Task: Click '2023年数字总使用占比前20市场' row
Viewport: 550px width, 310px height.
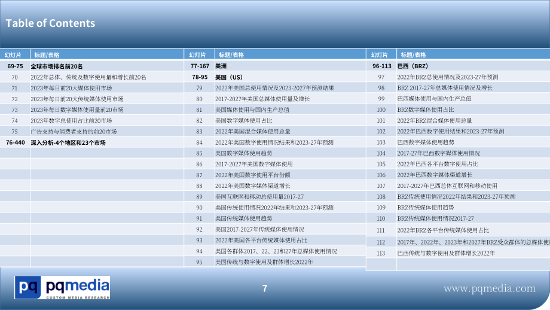Action: click(71, 121)
